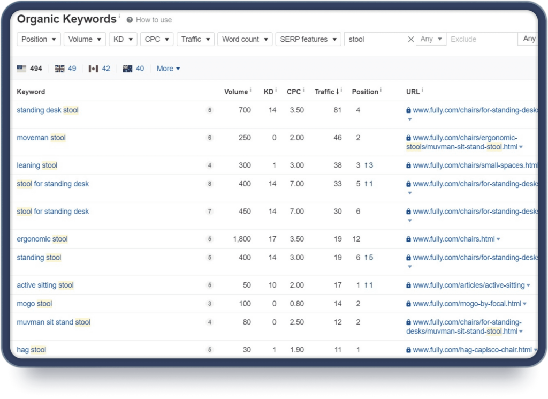Viewport: 548px width, 399px height.
Task: Open the hag-capisco-chair.html URL link
Action: pos(472,350)
